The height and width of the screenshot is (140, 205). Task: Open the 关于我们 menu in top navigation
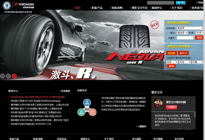[177, 8]
